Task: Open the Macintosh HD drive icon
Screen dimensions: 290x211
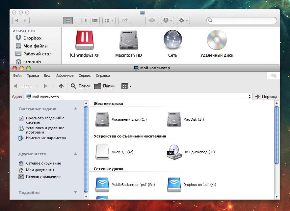Action: pyautogui.click(x=128, y=40)
